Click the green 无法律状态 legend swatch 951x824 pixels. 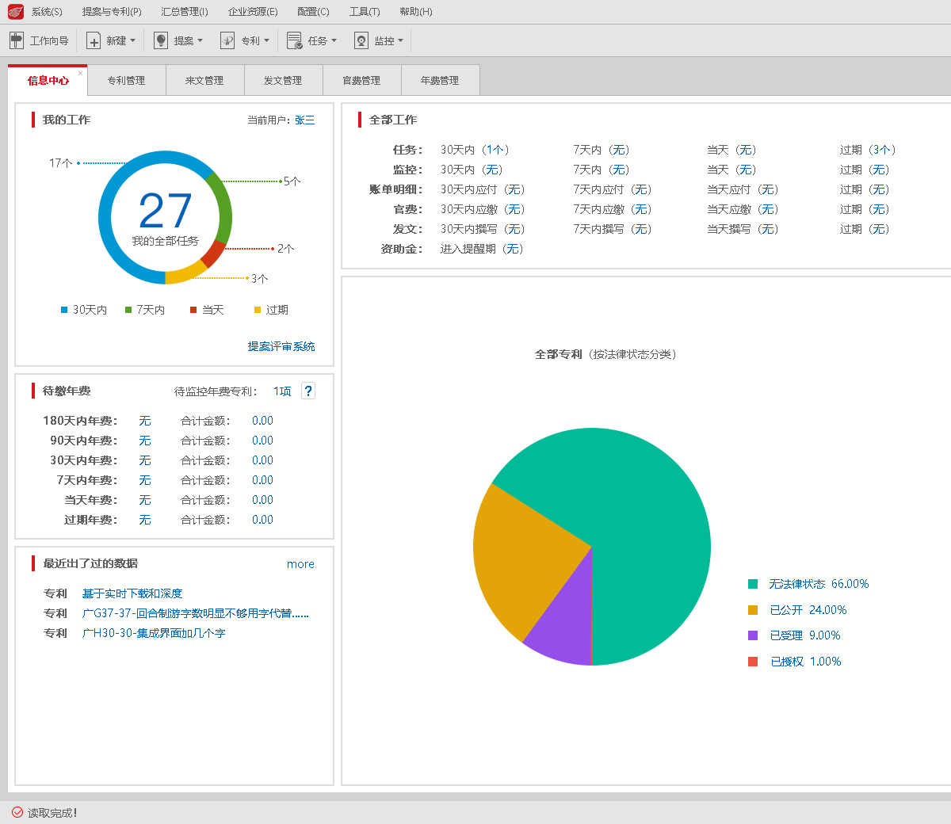point(753,584)
